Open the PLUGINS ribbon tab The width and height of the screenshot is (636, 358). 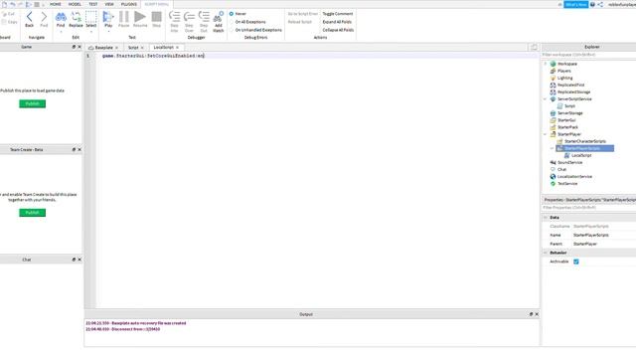coord(129,4)
